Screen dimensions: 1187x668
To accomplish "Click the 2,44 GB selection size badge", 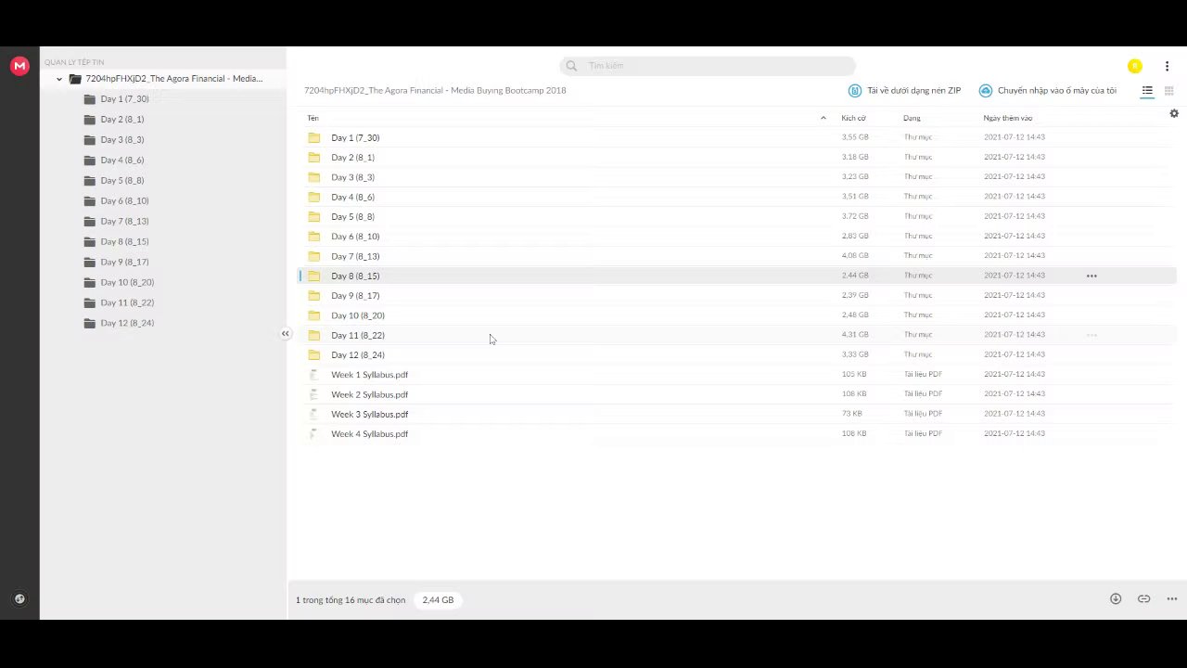I will (x=438, y=600).
